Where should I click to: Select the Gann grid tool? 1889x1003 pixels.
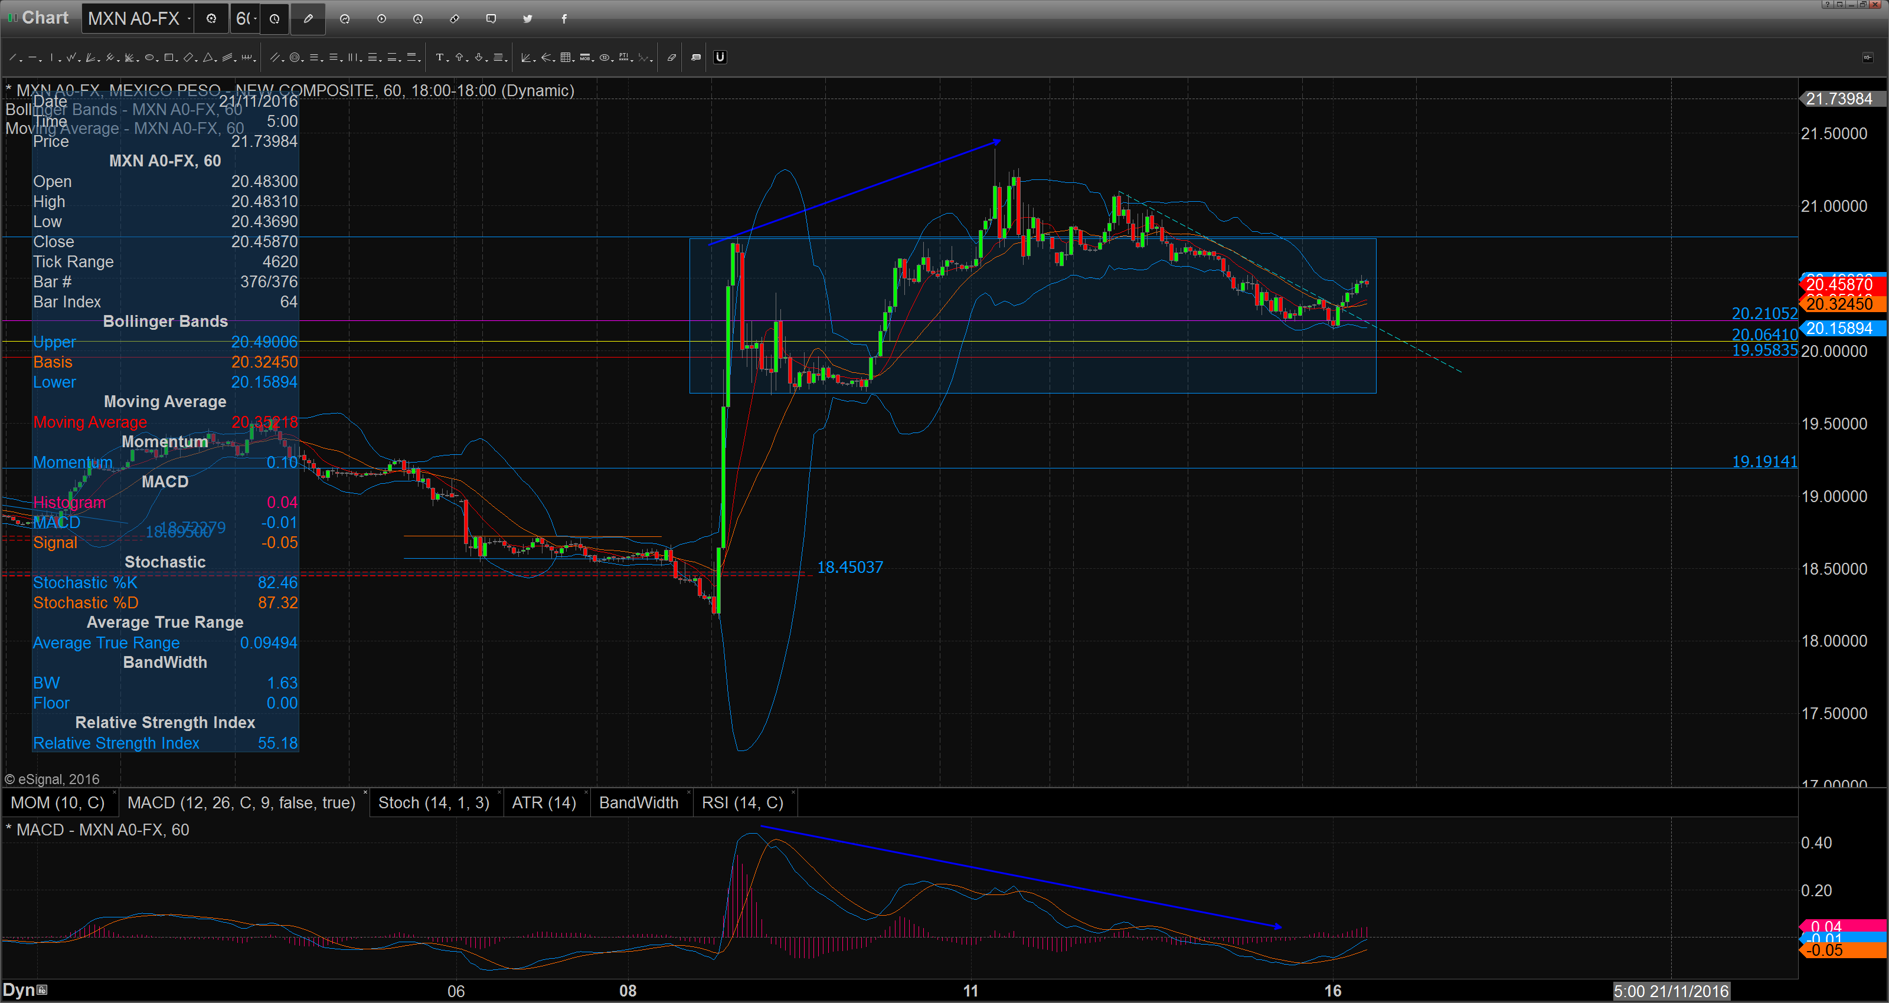(x=566, y=57)
